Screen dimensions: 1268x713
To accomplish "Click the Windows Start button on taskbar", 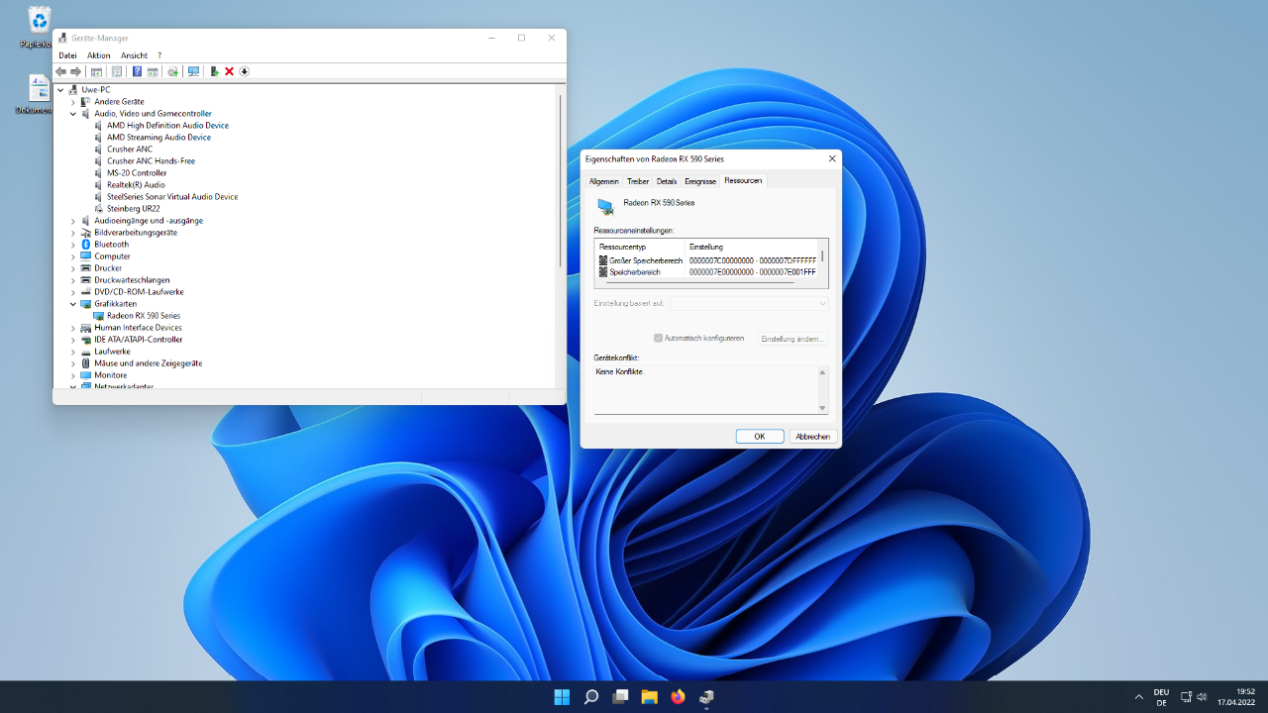I will pos(562,696).
